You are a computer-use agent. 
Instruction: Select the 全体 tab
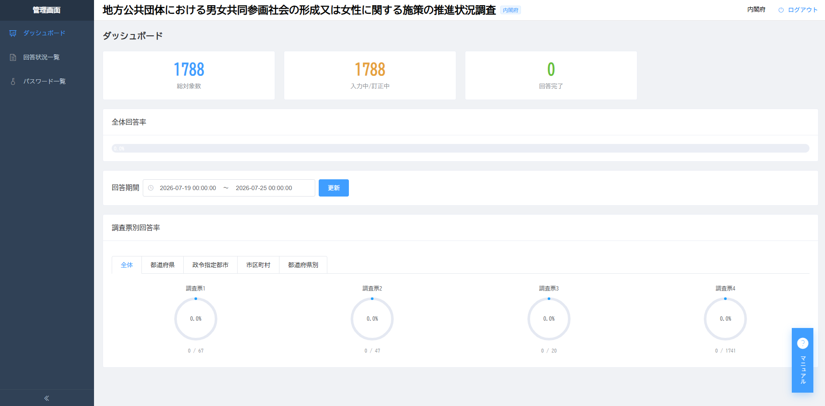click(127, 265)
